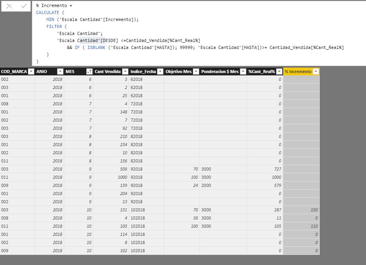The height and width of the screenshot is (265, 366).
Task: Click the 579 cell in %Cant_Real%
Action: click(265, 185)
